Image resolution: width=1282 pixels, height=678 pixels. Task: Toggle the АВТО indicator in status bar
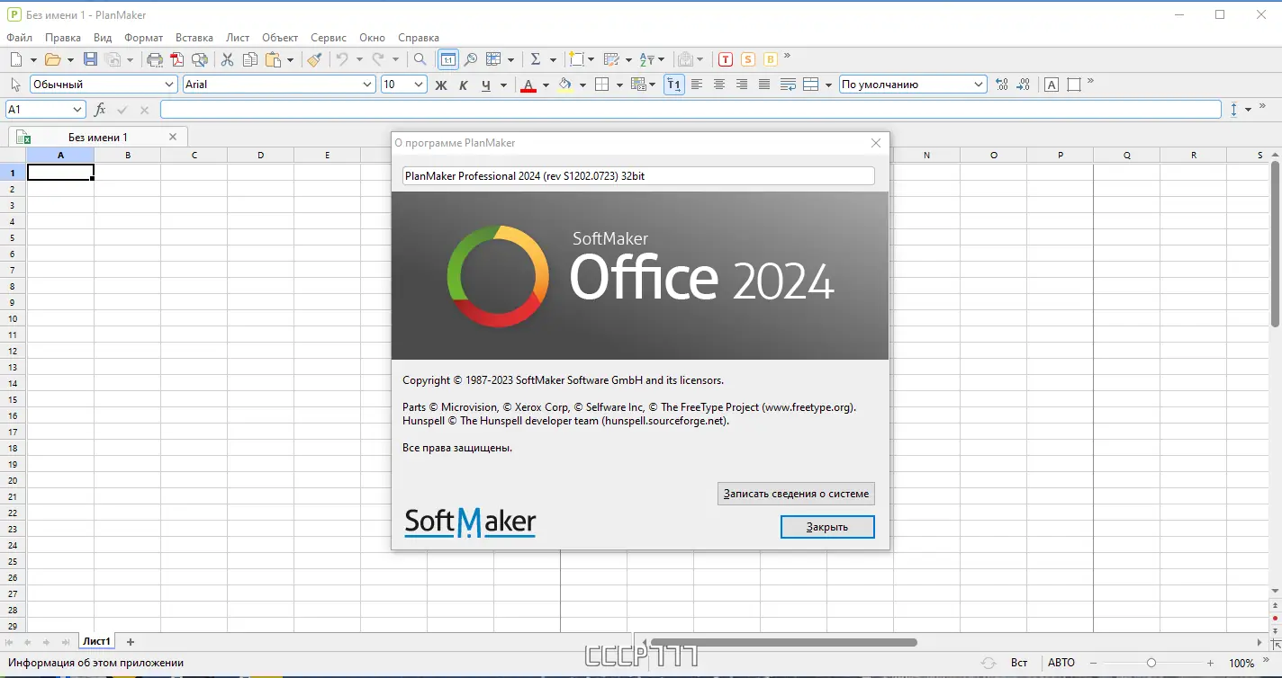[1061, 663]
